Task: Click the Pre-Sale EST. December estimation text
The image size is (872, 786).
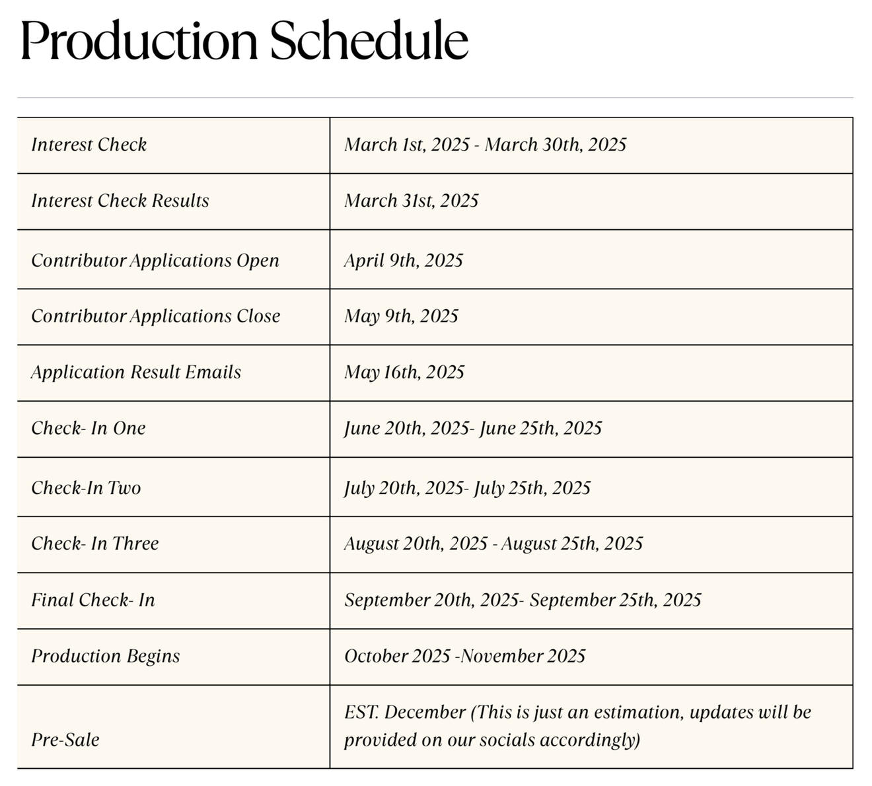Action: (577, 726)
